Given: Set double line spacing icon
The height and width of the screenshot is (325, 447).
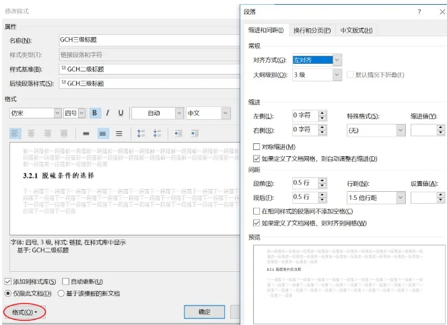Looking at the screenshot, I should coord(119,133).
